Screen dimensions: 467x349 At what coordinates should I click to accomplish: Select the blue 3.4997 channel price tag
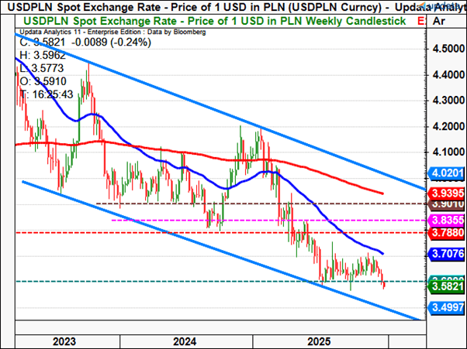click(x=446, y=306)
